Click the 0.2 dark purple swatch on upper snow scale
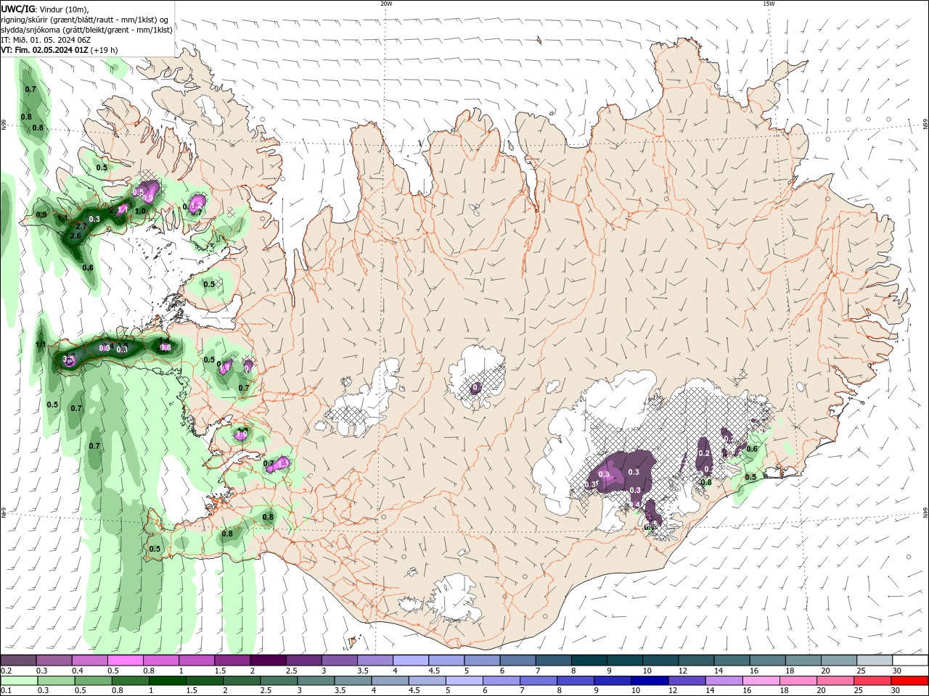The image size is (929, 696). tap(18, 660)
